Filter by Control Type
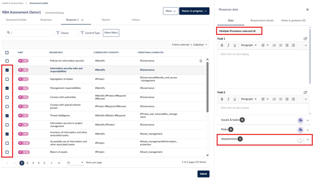This screenshot has width=313, height=181. click(x=90, y=33)
